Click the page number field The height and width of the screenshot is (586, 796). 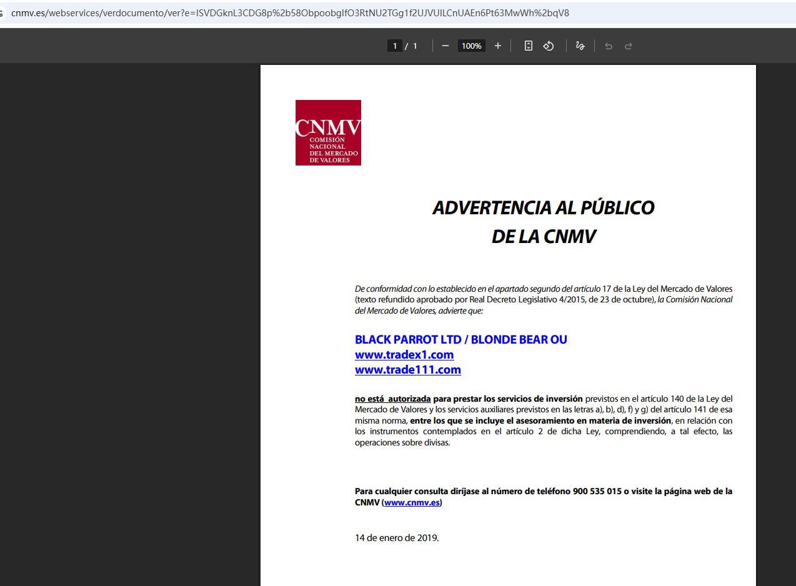click(394, 46)
